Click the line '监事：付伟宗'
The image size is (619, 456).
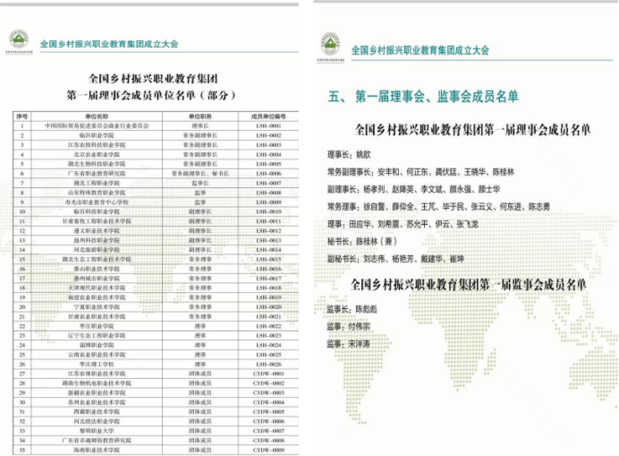[x=348, y=326]
